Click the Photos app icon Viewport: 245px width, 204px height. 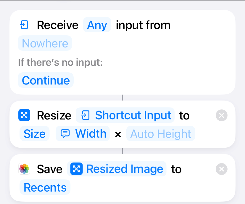coord(24,169)
